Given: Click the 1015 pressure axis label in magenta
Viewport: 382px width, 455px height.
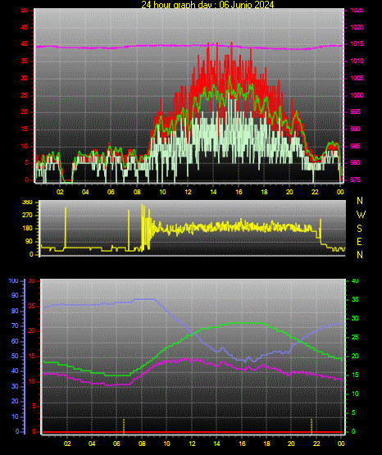Looking at the screenshot, I should point(357,43).
